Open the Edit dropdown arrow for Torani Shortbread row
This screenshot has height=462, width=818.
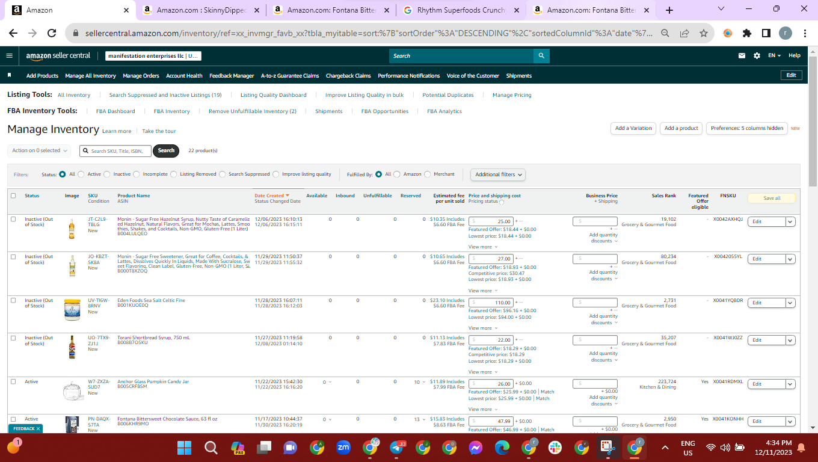coord(790,340)
